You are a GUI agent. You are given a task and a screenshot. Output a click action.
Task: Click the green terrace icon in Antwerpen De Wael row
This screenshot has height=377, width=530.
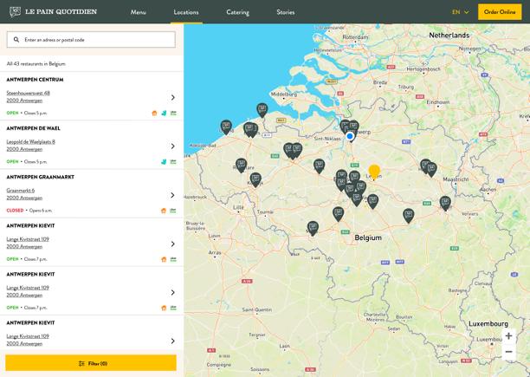coord(173,161)
